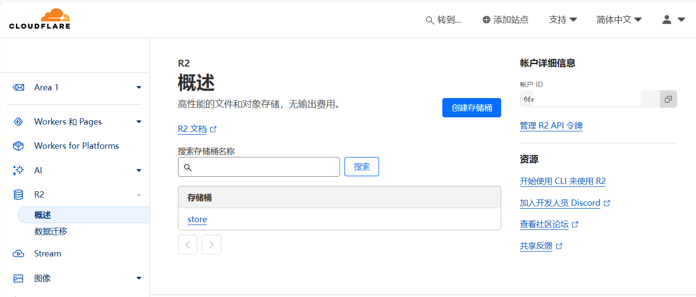Click the 概述 page heading
The height and width of the screenshot is (297, 696).
(196, 83)
